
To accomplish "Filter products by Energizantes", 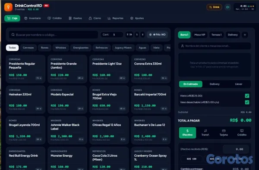I will 81,48.
